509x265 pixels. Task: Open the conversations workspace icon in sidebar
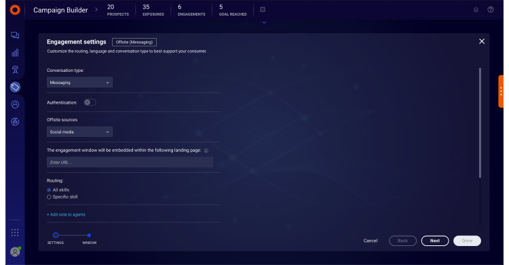(15, 35)
